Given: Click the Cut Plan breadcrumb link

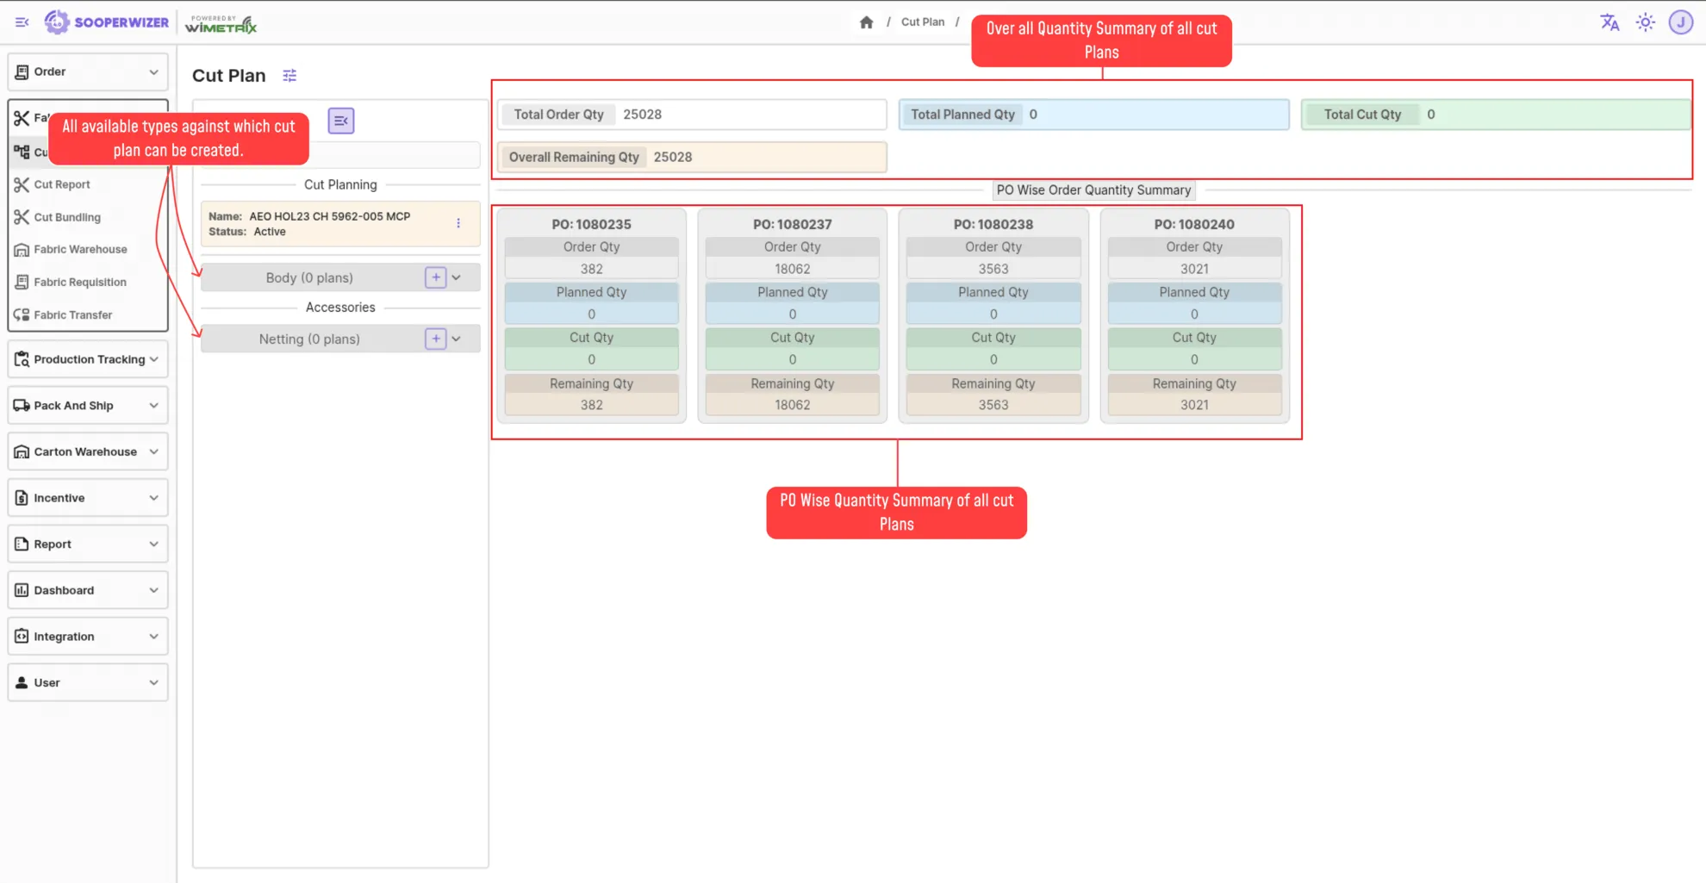Looking at the screenshot, I should coord(922,22).
